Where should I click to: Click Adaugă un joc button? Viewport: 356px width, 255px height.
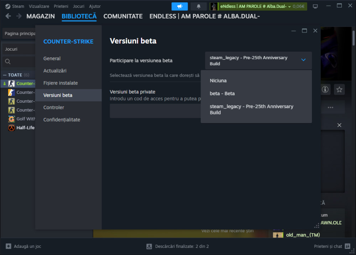point(23,246)
